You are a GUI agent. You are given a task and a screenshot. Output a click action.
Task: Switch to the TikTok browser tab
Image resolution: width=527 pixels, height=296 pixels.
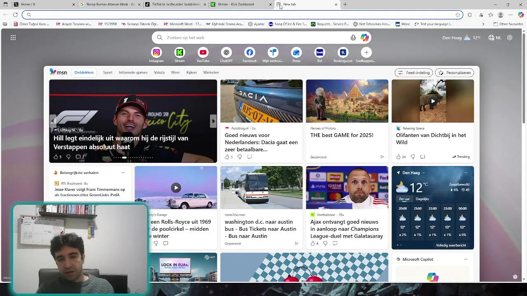pos(176,5)
